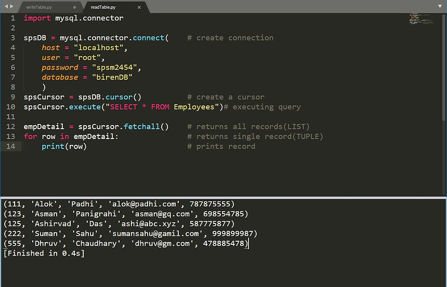Click the 'print' function call

pyautogui.click(x=53, y=146)
